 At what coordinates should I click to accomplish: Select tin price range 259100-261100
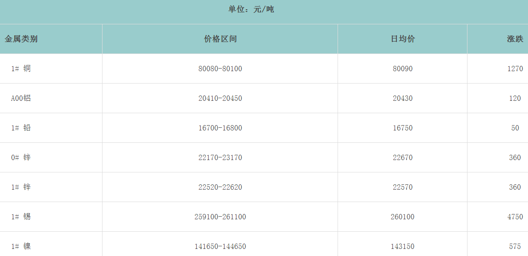(x=220, y=217)
